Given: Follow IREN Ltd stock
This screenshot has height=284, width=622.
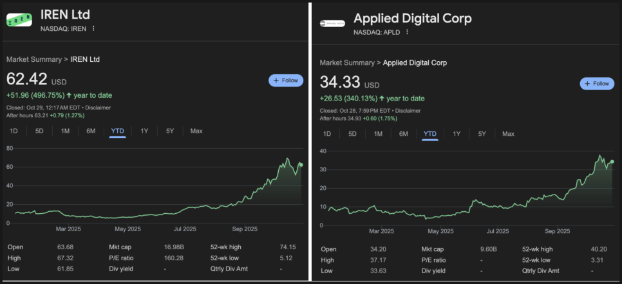Looking at the screenshot, I should click(285, 80).
